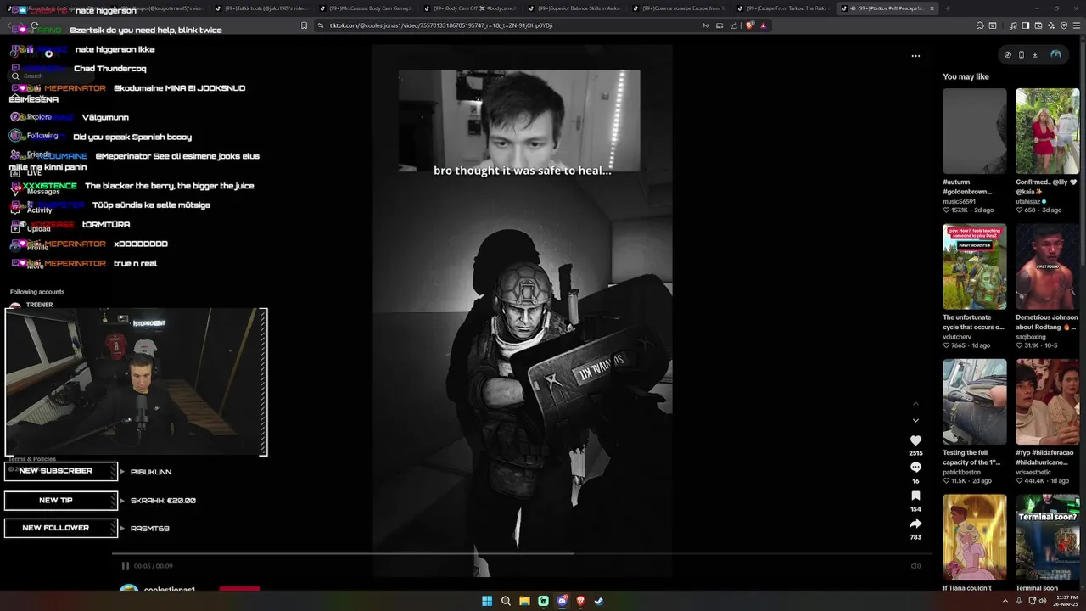Switch to Body Cam Off tab
The image size is (1086, 611).
[471, 8]
